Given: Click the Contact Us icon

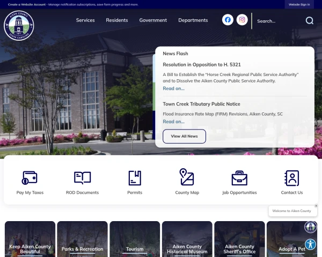Looking at the screenshot, I should (x=291, y=178).
